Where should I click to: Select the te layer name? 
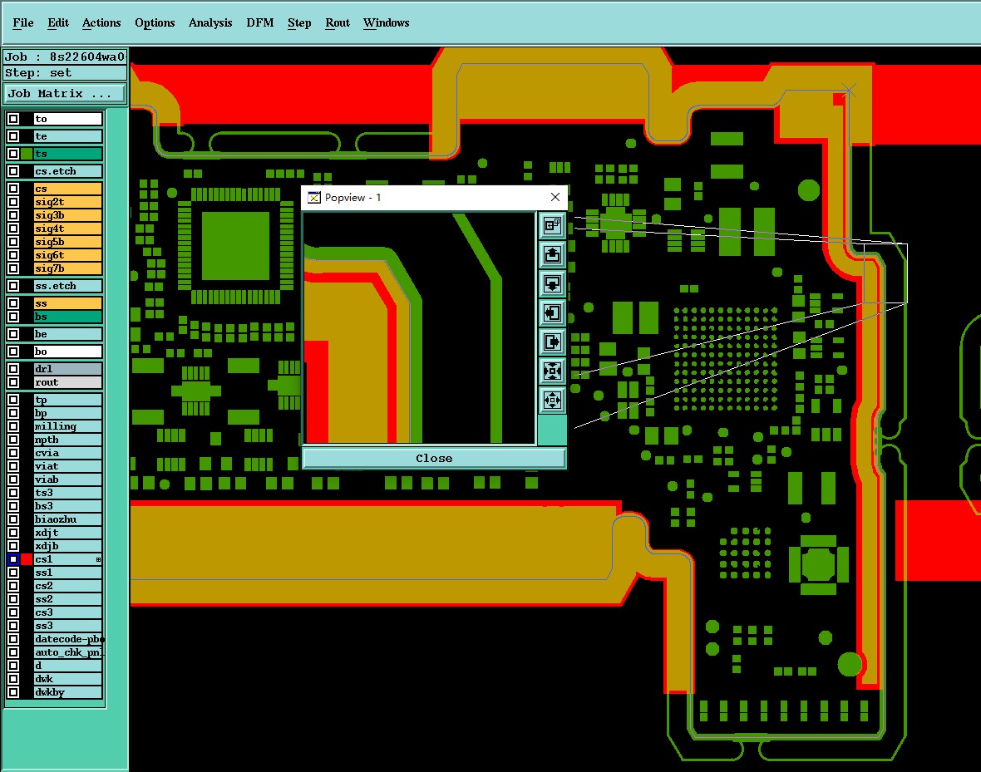pos(67,136)
